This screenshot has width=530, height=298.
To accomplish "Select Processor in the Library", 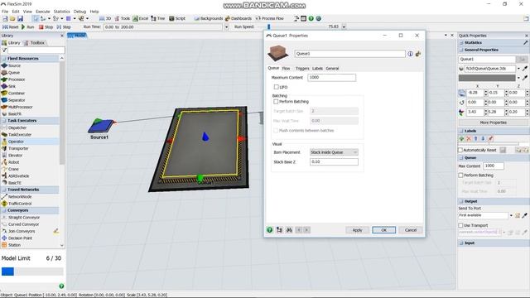I will [13, 79].
